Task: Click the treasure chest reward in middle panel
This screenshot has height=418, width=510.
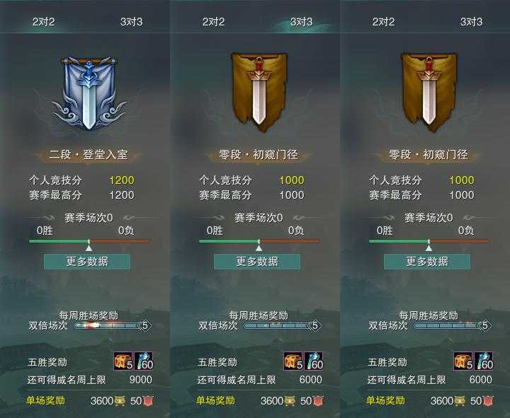Action: 293,361
